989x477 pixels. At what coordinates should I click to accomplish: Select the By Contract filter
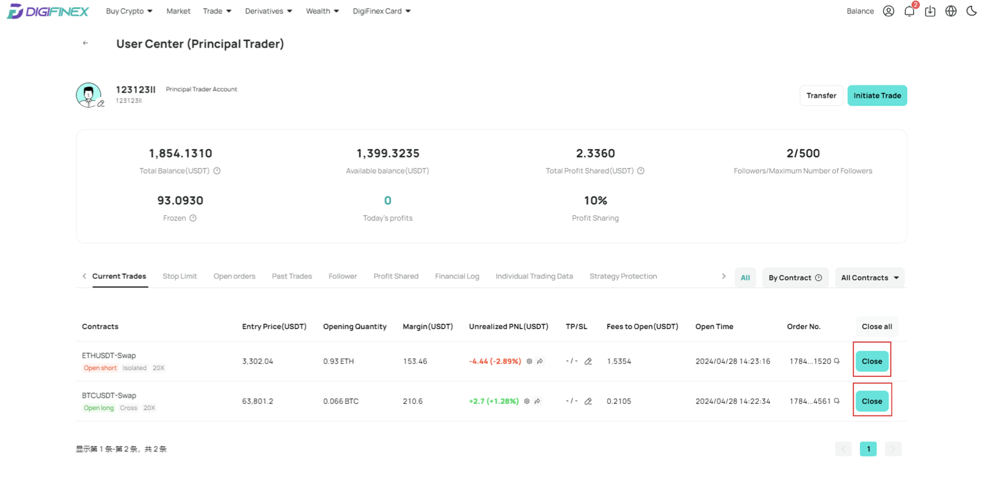(795, 277)
